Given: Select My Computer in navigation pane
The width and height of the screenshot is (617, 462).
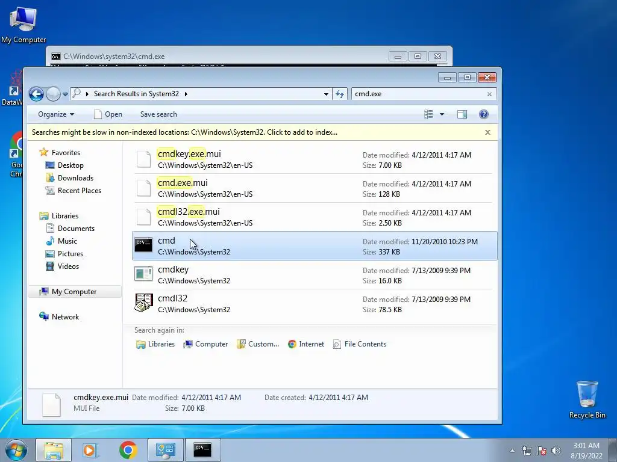Looking at the screenshot, I should (74, 292).
